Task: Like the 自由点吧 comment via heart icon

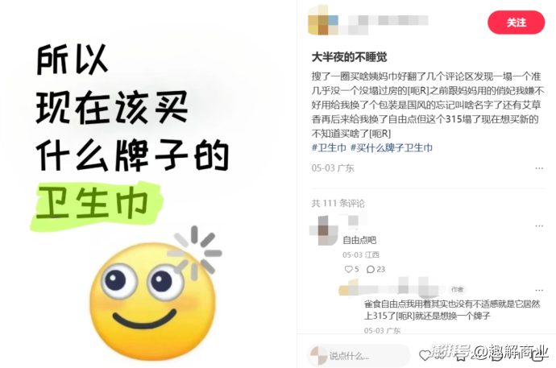Action: tap(349, 270)
